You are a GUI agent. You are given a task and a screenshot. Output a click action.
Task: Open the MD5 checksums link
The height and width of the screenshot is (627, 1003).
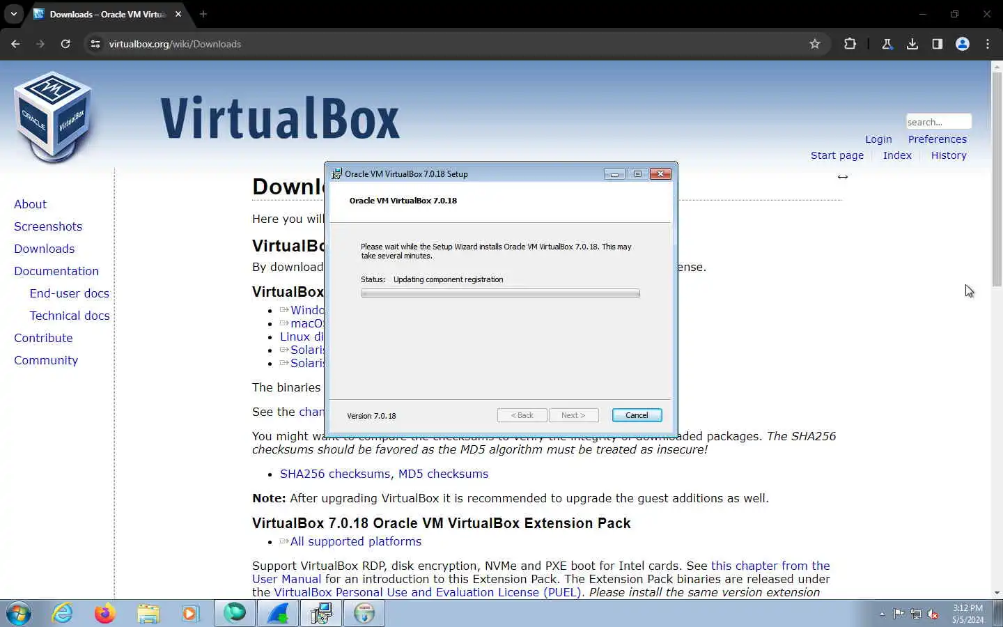click(x=443, y=474)
